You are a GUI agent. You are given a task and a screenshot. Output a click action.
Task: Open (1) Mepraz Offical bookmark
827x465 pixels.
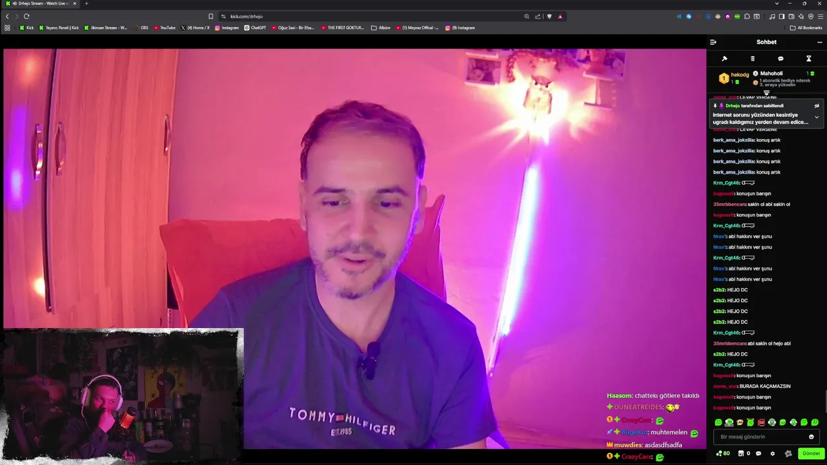click(x=417, y=28)
